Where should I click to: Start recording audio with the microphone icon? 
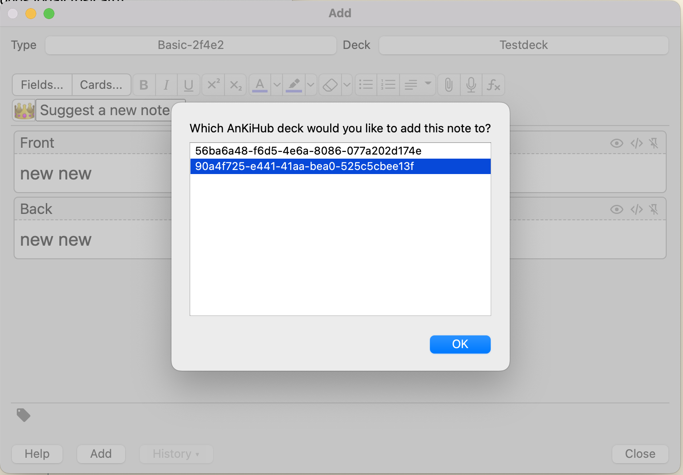pyautogui.click(x=471, y=85)
